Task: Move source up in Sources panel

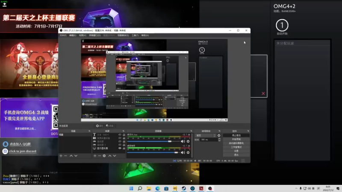Action: (x=110, y=156)
